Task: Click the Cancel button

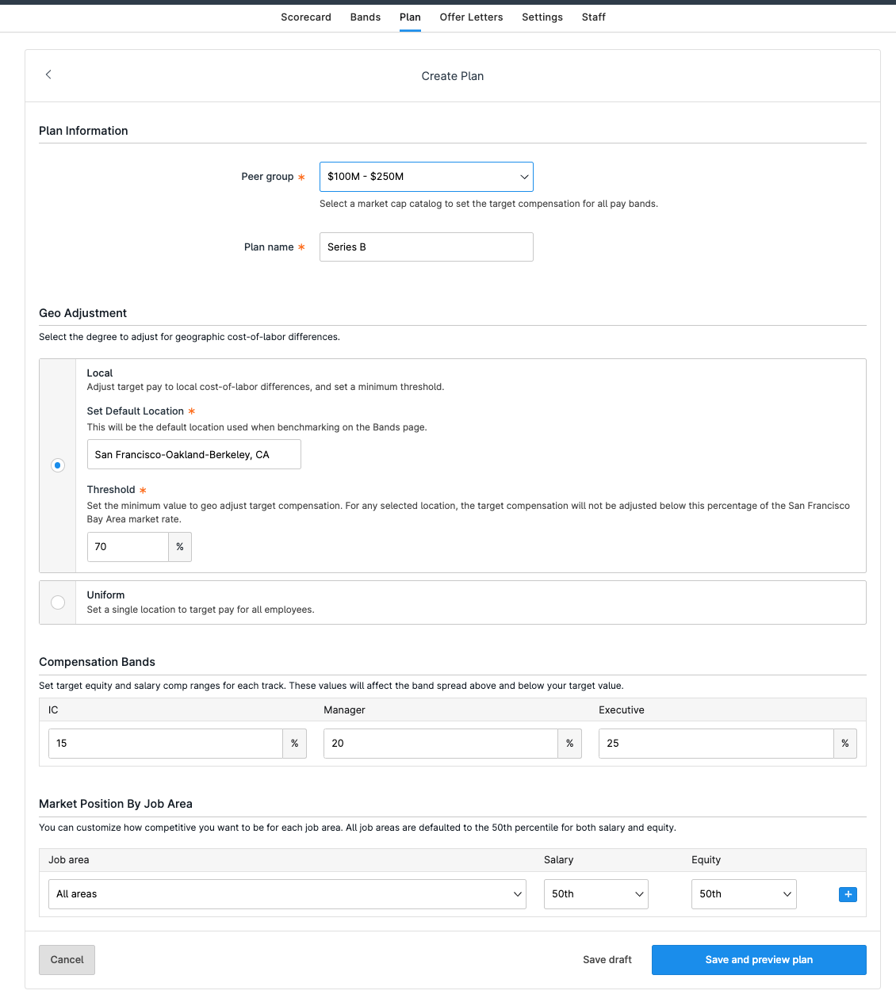Action: [67, 959]
